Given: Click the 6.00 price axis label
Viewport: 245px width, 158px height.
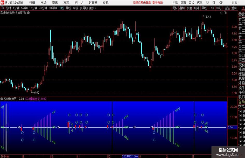Looking at the screenshot, I should (234, 80).
